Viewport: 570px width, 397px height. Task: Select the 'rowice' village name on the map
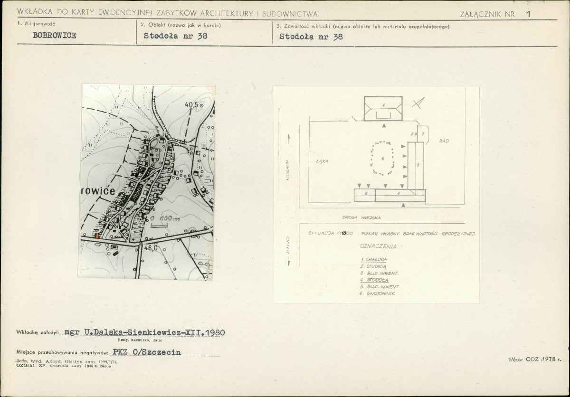[x=97, y=191]
